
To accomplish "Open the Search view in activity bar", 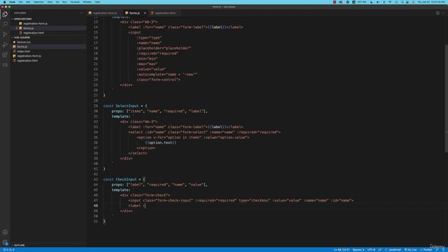I will point(5,24).
